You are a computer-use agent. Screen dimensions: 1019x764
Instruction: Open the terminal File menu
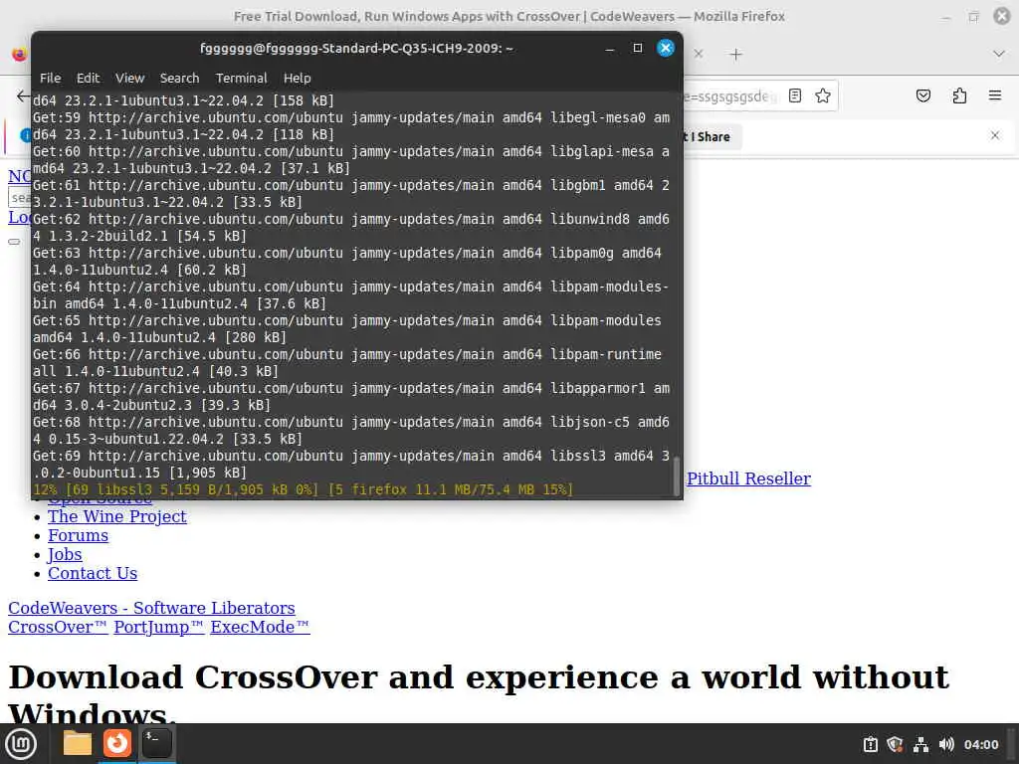(x=50, y=78)
